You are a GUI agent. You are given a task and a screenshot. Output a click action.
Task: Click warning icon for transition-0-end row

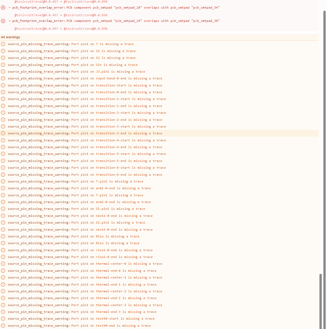(x=3, y=92)
